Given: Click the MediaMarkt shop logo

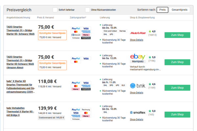Looking at the screenshot, I should click(138, 33).
